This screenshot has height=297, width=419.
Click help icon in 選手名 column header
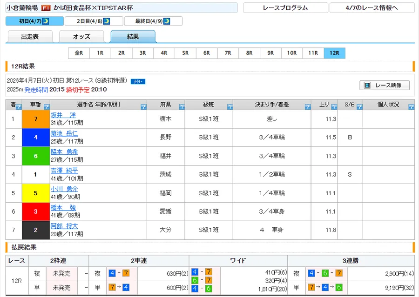(x=143, y=107)
